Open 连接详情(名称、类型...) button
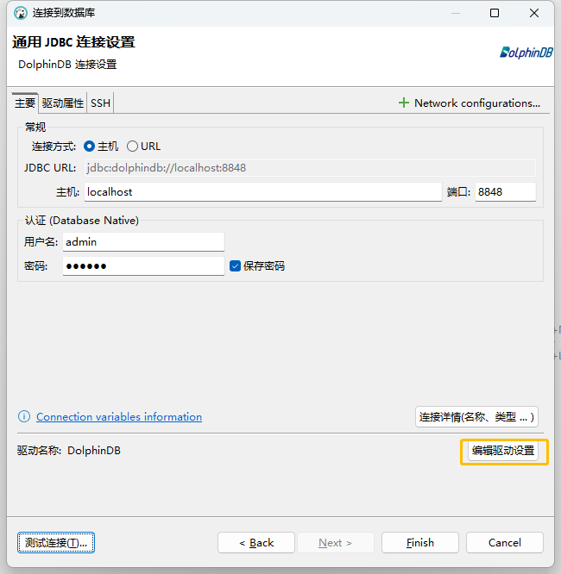Viewport: 561px width, 574px height. 476,417
